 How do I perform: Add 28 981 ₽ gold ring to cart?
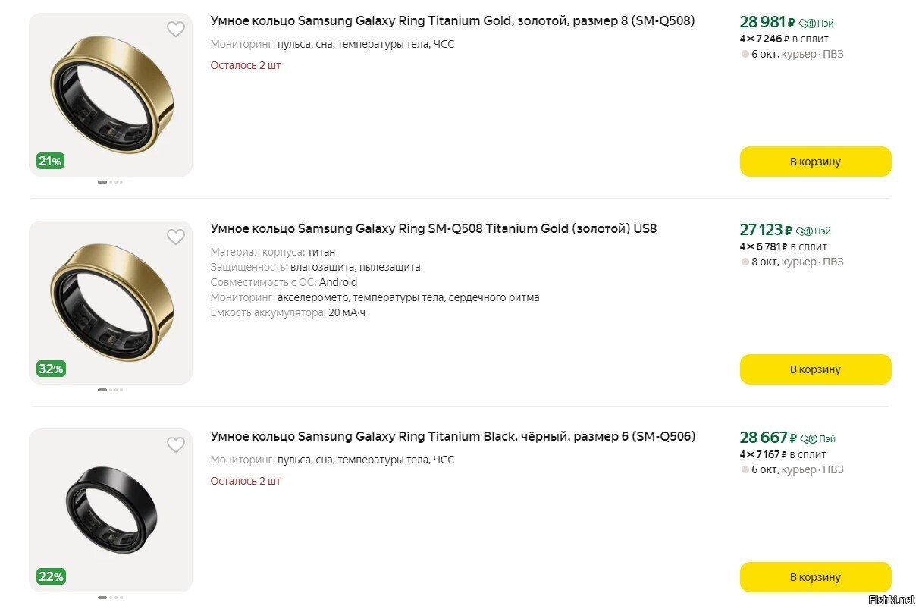[x=815, y=162]
